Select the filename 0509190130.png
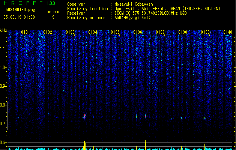This screenshot has height=150, width=236. (19, 10)
